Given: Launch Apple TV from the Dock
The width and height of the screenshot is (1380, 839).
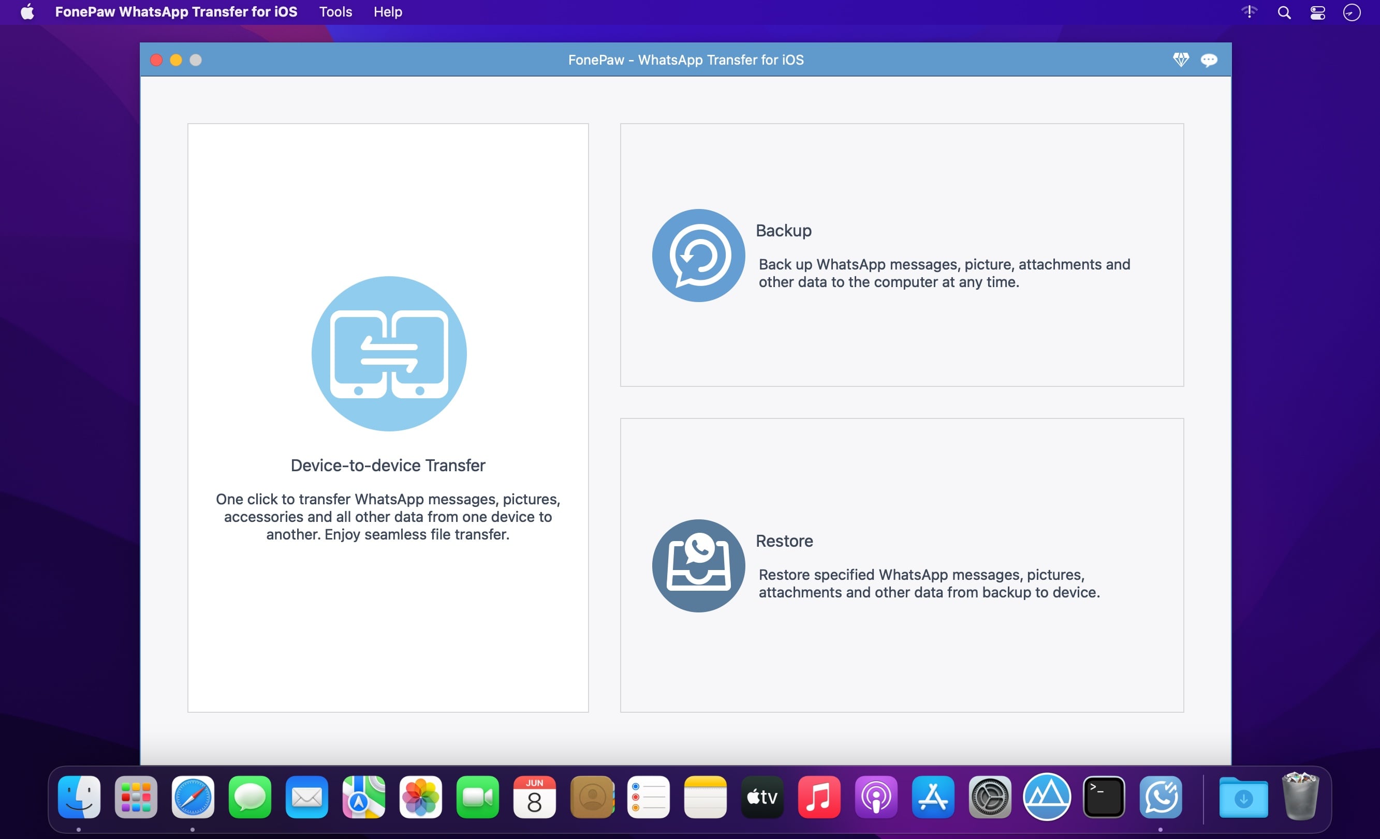Looking at the screenshot, I should point(762,797).
